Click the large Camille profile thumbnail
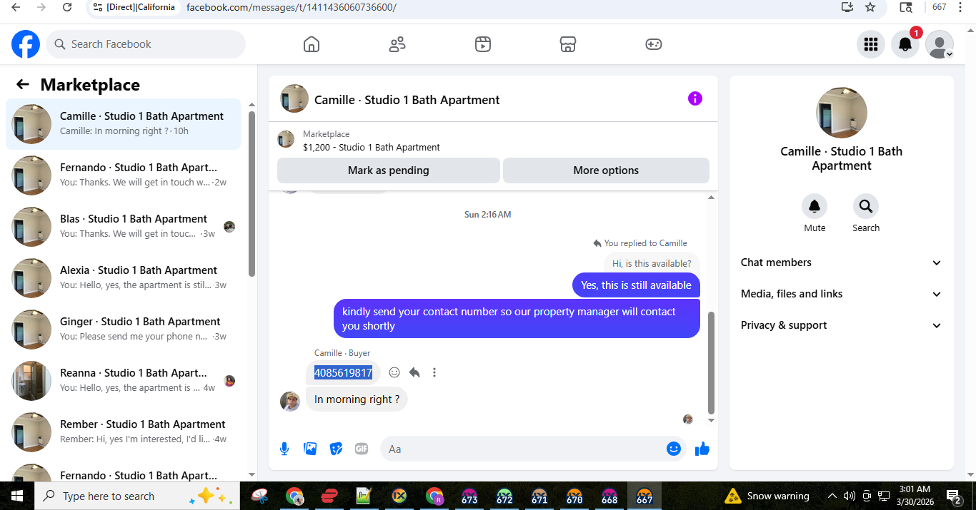Screen dimensions: 976x510 coord(842,113)
